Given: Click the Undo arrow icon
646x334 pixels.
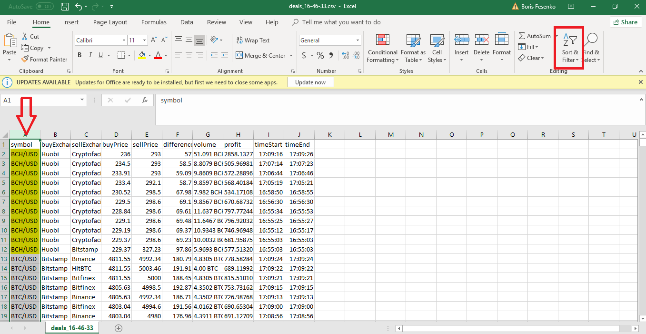Looking at the screenshot, I should point(79,7).
